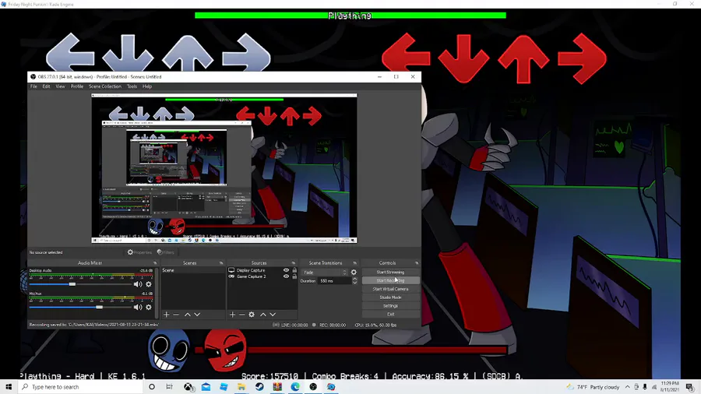701x394 pixels.
Task: Open the View menu in OBS
Action: tap(60, 86)
